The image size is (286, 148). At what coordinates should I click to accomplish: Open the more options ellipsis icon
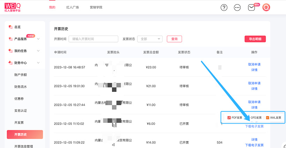(x=237, y=7)
